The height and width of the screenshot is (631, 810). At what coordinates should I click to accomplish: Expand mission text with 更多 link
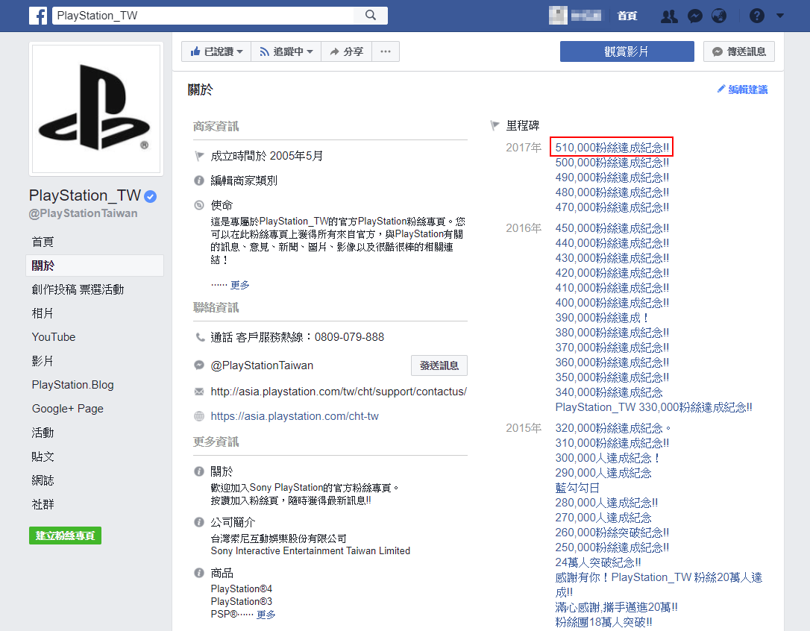click(x=240, y=285)
